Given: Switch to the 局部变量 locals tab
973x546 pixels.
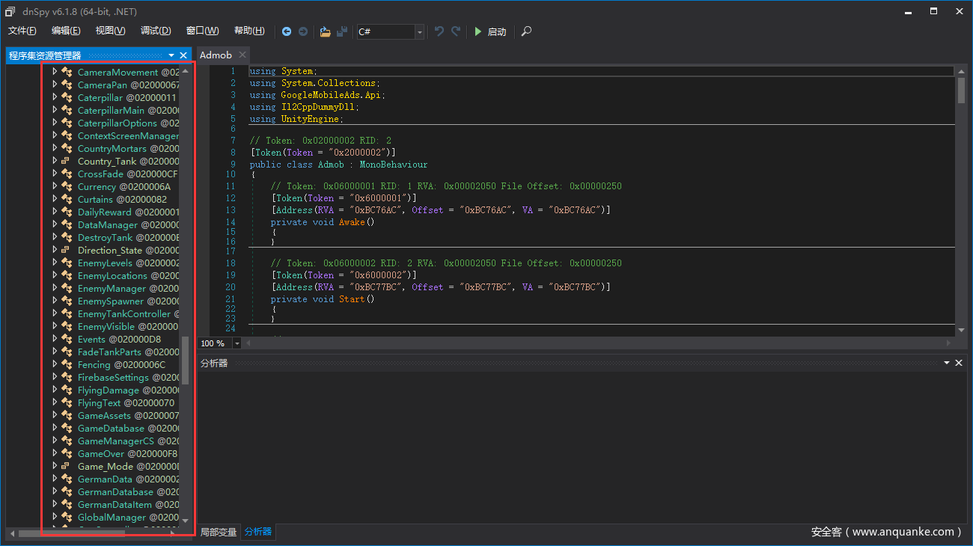Looking at the screenshot, I should 218,532.
